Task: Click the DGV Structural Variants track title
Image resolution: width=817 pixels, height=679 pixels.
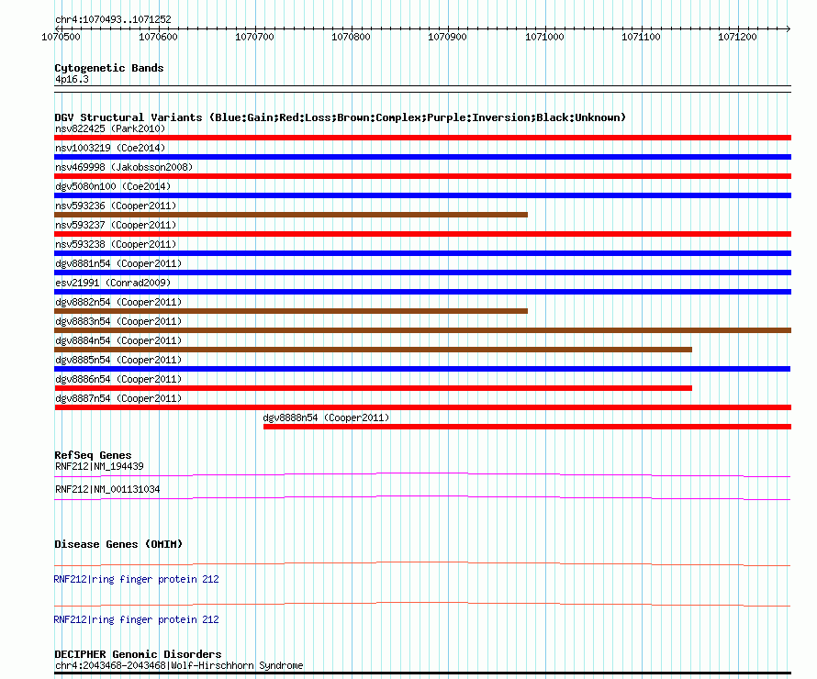Action: 341,117
